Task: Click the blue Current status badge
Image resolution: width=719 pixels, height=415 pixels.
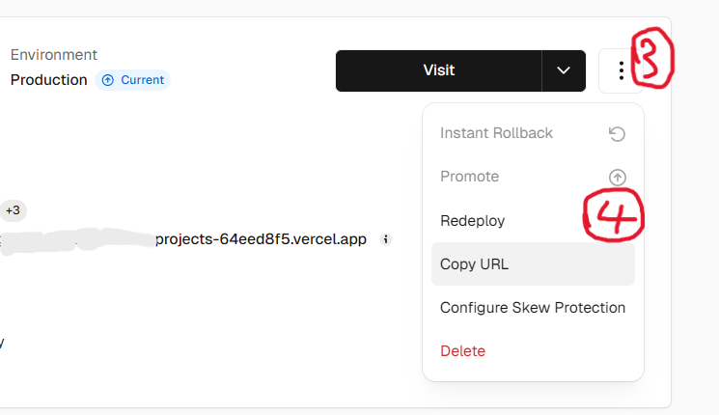Action: pyautogui.click(x=132, y=80)
